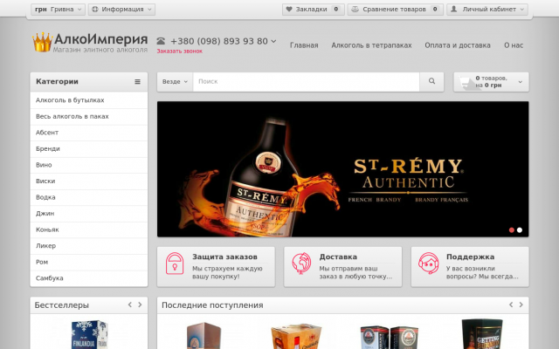
Task: Select the Ром category
Action: click(89, 262)
